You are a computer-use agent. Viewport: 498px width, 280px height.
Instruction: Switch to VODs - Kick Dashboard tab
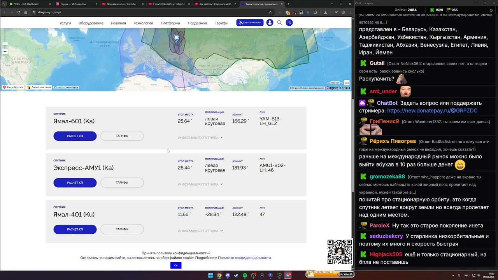point(29,4)
